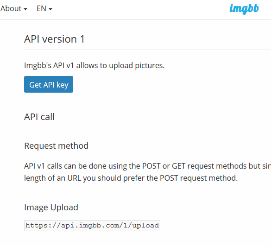Select the API version 1 heading

click(x=54, y=39)
